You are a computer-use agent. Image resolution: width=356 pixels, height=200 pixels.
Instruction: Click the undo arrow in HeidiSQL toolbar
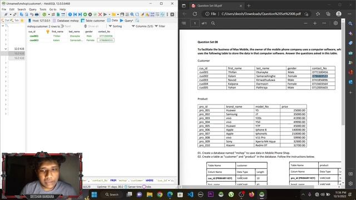click(32, 14)
